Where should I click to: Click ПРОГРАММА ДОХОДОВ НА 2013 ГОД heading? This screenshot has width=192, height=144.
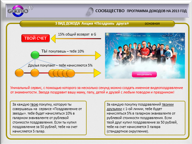[157, 11]
